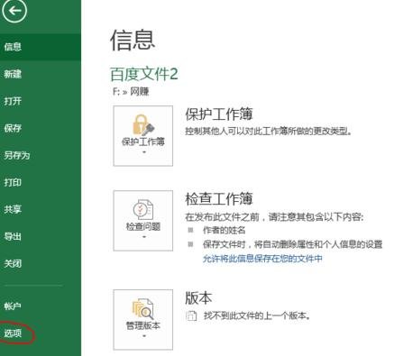
Task: Click the small document icon beside 找不到此文件的上一个版本
Action: point(191,316)
